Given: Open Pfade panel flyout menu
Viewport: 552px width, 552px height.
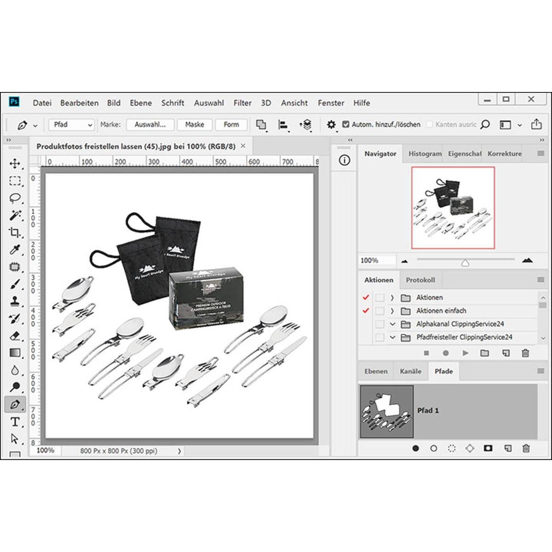Looking at the screenshot, I should [x=541, y=371].
